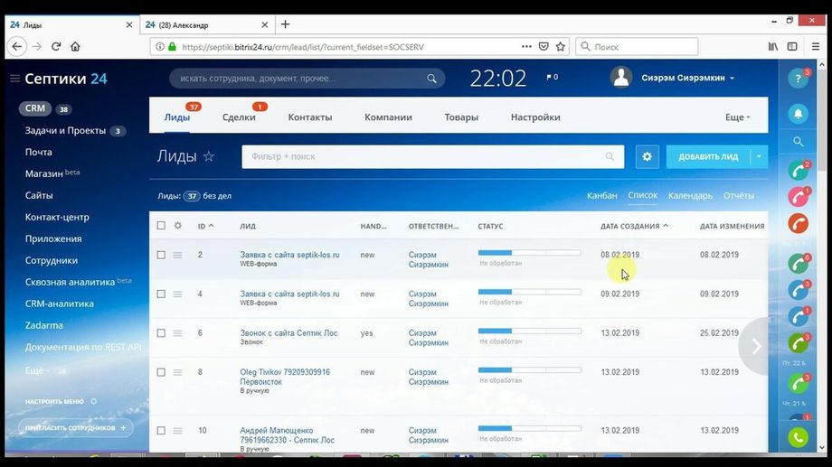
Task: Click the browser Поиск search box
Action: pos(637,47)
